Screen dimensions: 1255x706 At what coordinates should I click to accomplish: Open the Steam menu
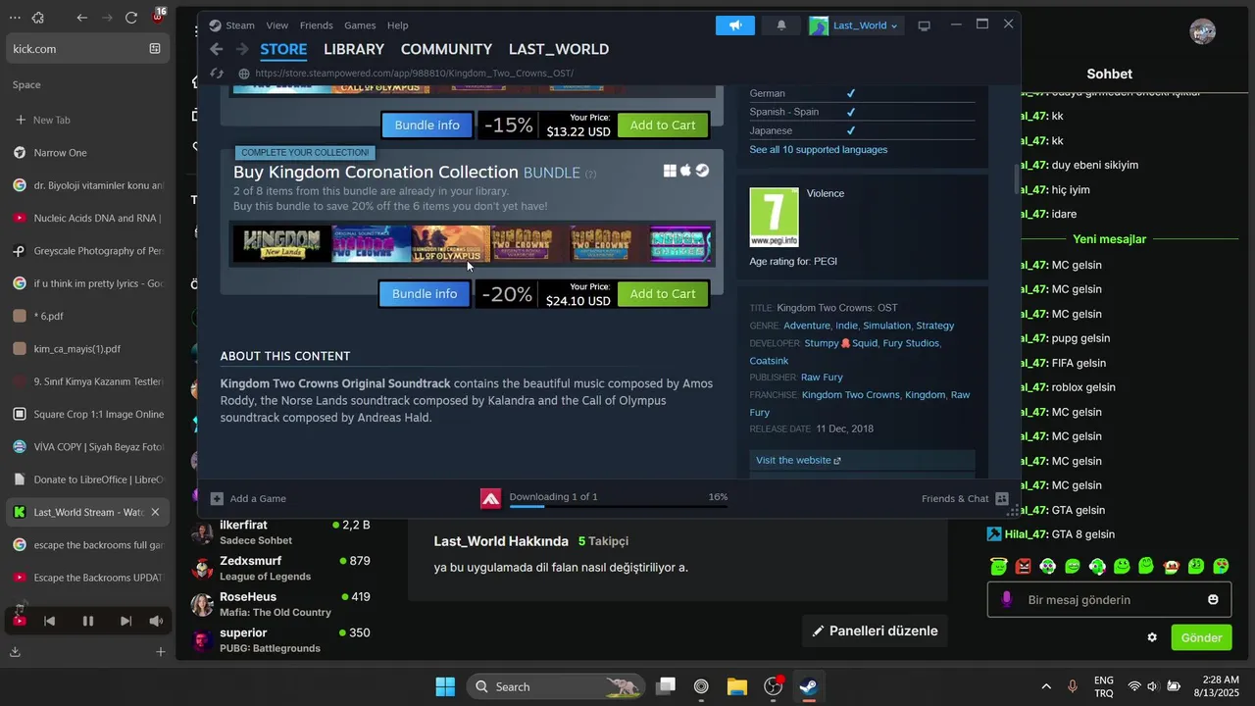[x=232, y=25]
